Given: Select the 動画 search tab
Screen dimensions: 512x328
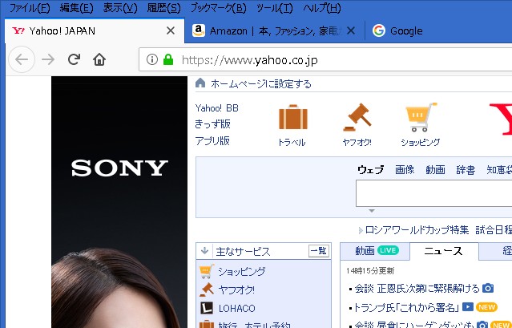Looking at the screenshot, I should click(435, 170).
